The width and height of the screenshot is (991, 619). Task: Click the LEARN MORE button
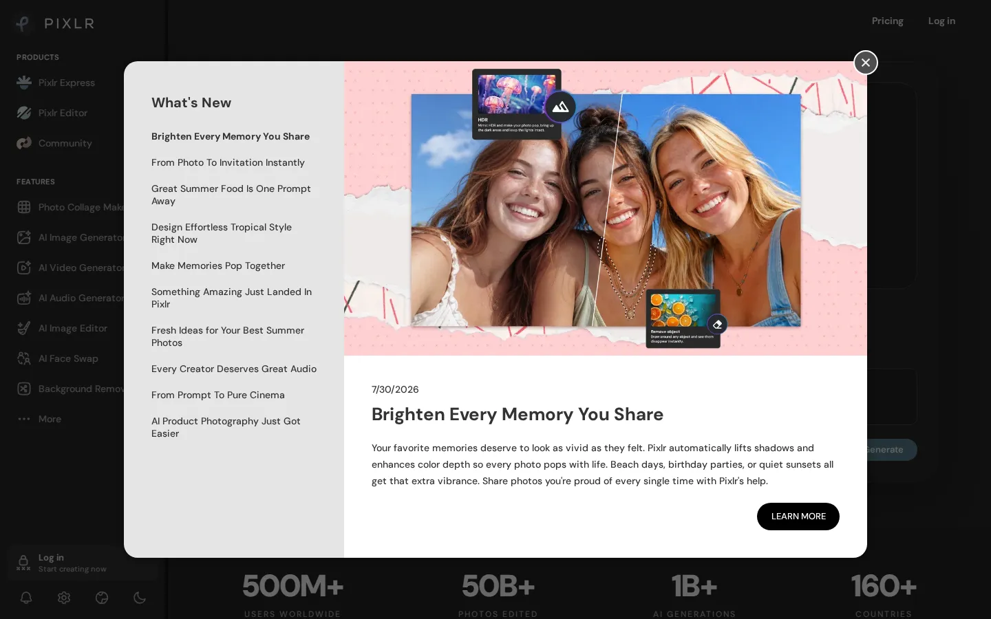[x=798, y=517]
